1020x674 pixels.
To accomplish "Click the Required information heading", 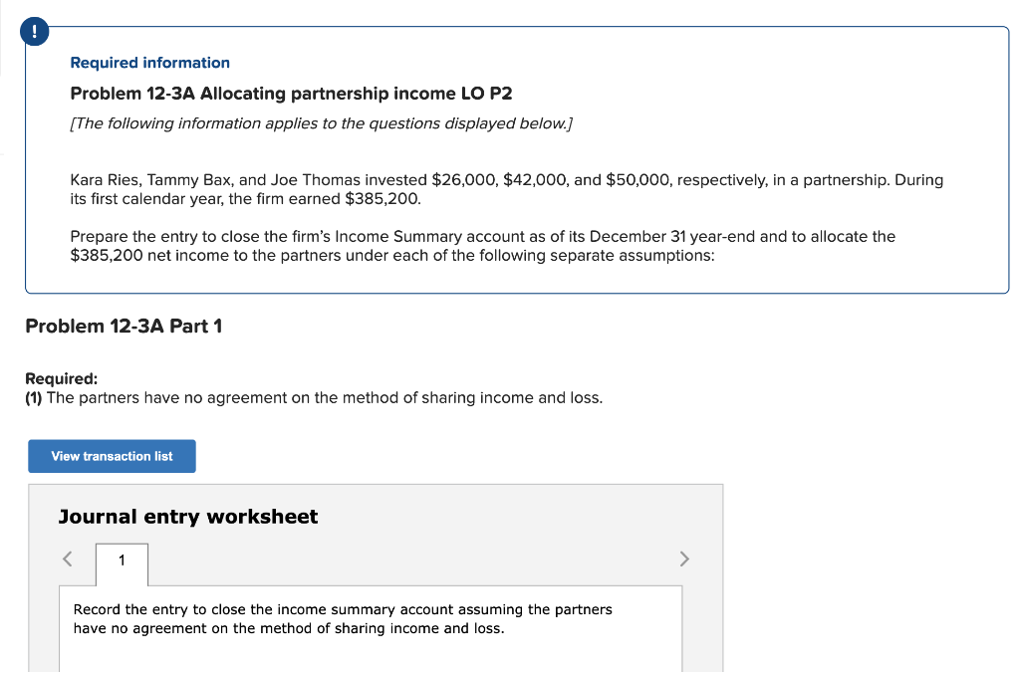I will pyautogui.click(x=149, y=62).
